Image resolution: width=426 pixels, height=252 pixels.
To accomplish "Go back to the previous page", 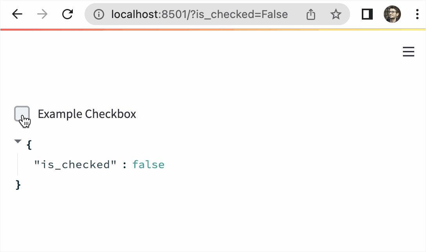I will coord(17,15).
